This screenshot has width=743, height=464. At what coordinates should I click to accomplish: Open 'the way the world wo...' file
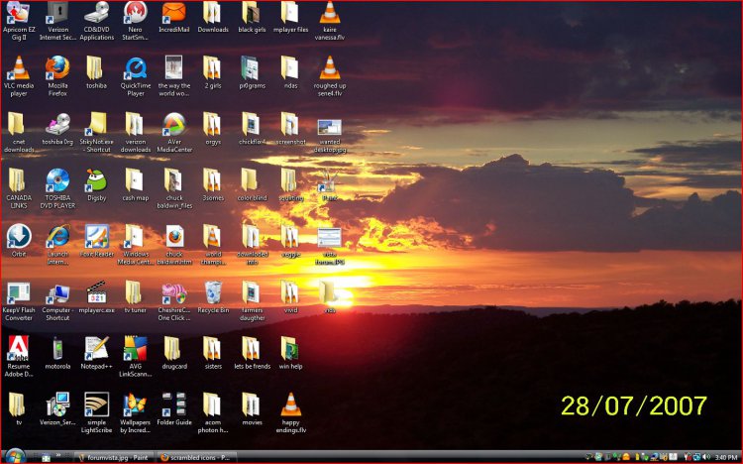tap(174, 77)
